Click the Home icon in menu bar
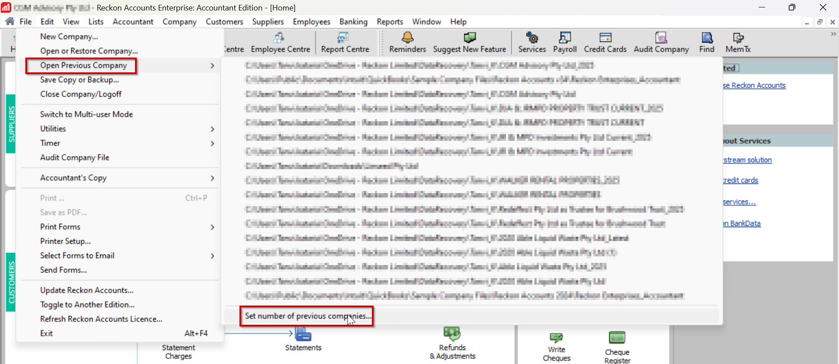Screen dimensions: 839x364 [10, 21]
